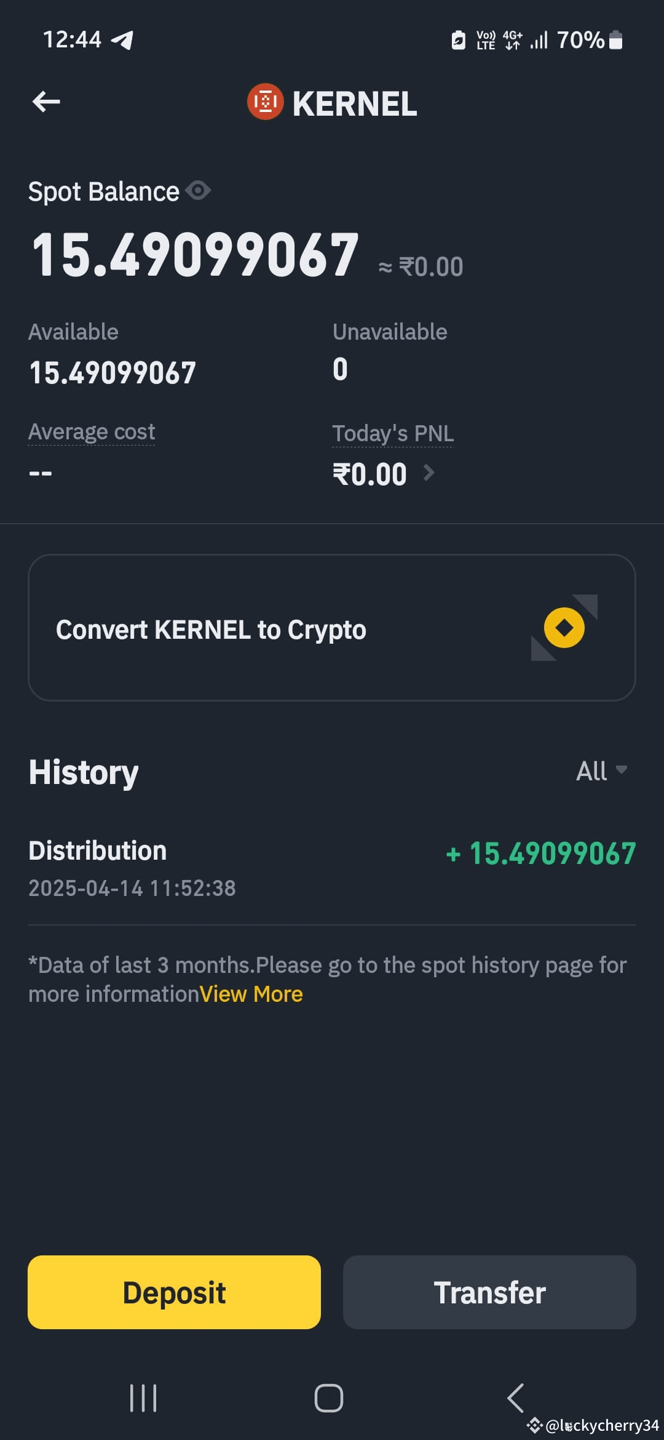The image size is (664, 1440).
Task: Tap the Android back navigation button
Action: pos(516,1397)
